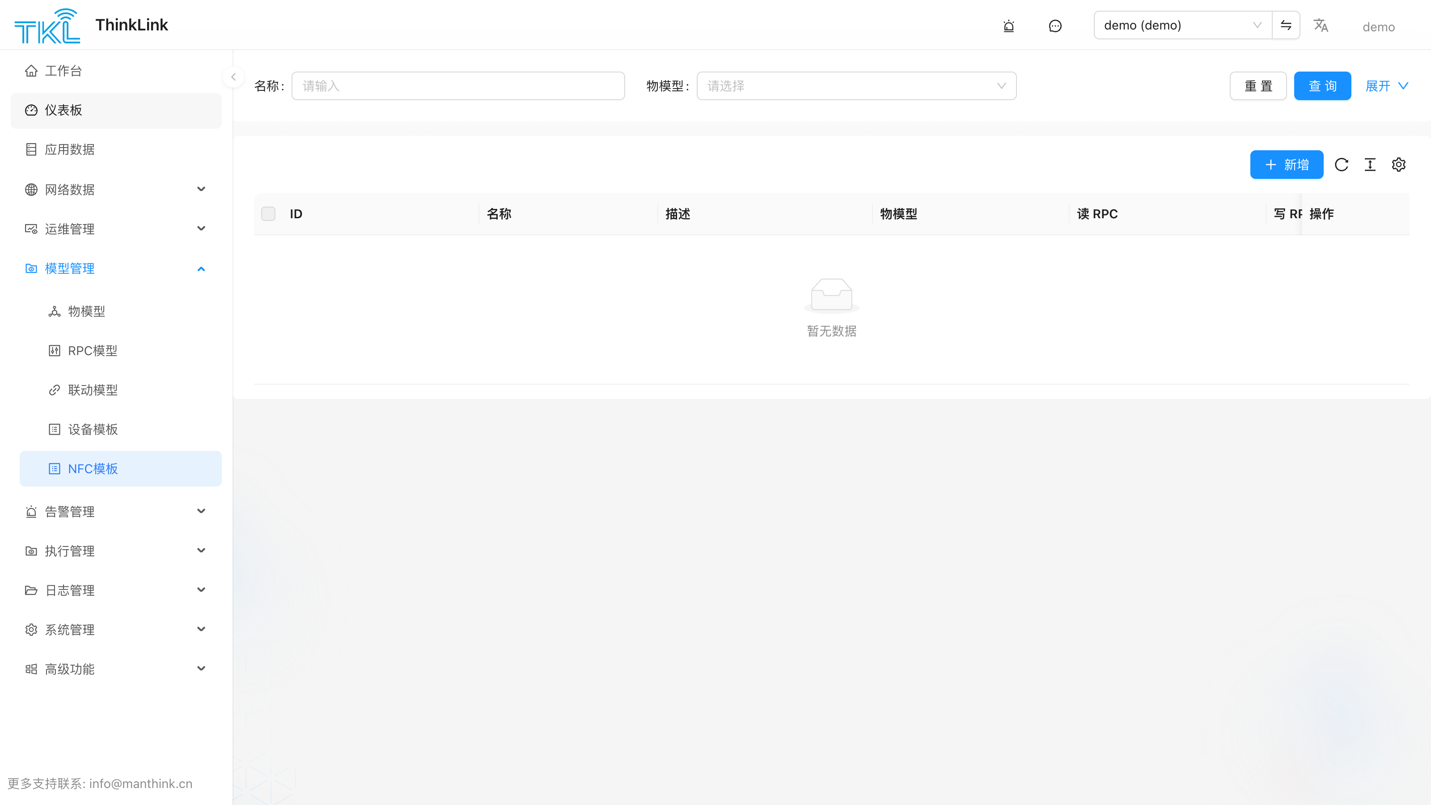Viewport: 1431px width, 805px height.
Task: Expand the 执行管理 menu chevron
Action: pyautogui.click(x=201, y=551)
